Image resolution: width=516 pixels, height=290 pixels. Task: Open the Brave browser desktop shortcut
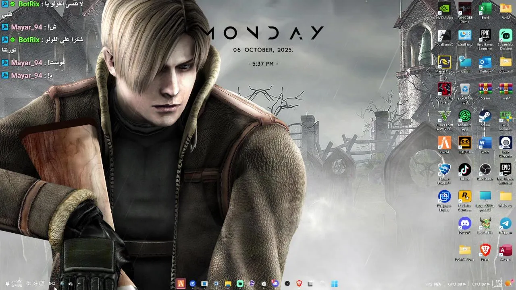click(x=485, y=253)
